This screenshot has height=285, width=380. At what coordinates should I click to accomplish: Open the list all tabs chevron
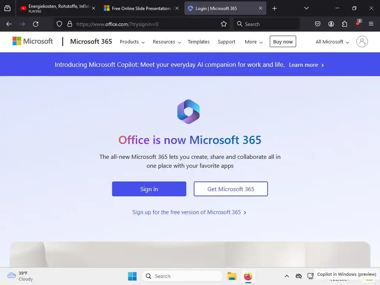tap(306, 8)
